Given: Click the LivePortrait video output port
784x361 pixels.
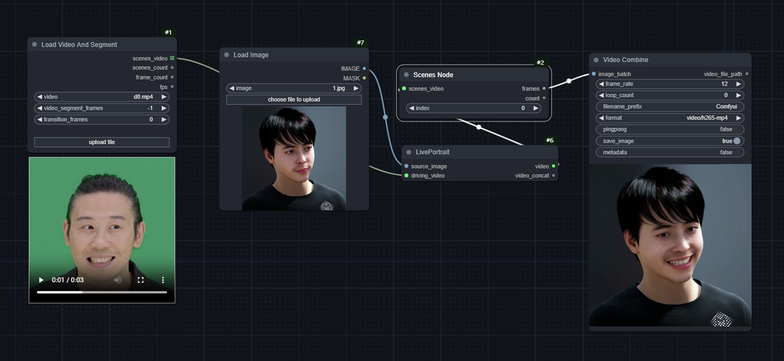Looking at the screenshot, I should 553,166.
